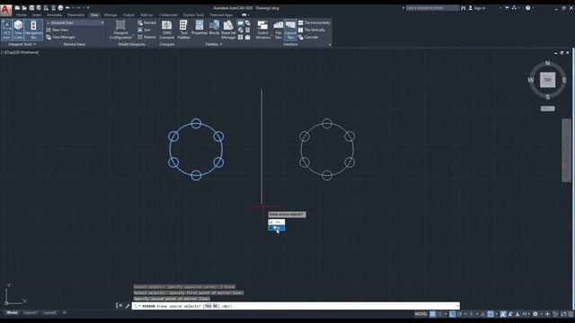Click Named viewports button
Viewport: 575px width, 323px height.
point(146,22)
